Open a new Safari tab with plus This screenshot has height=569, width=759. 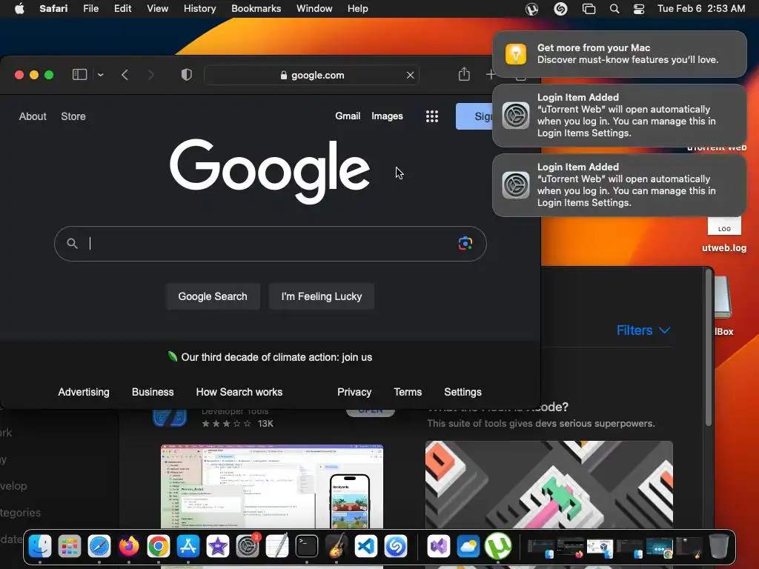click(490, 75)
